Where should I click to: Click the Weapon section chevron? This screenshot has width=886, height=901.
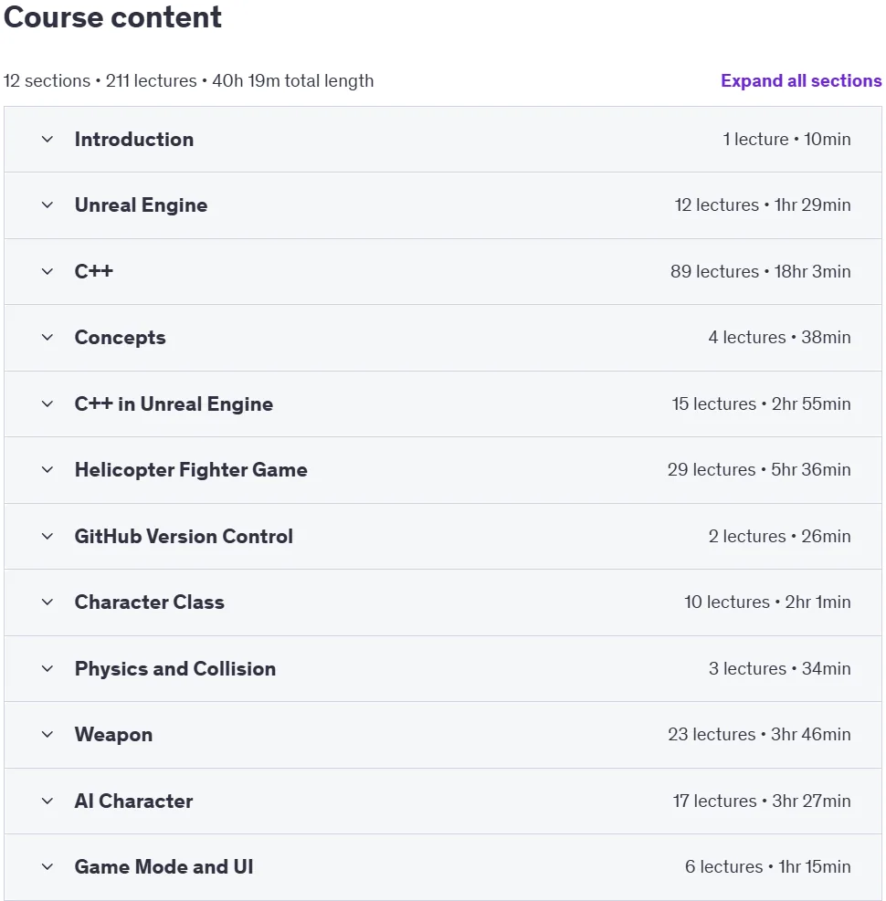coord(47,734)
